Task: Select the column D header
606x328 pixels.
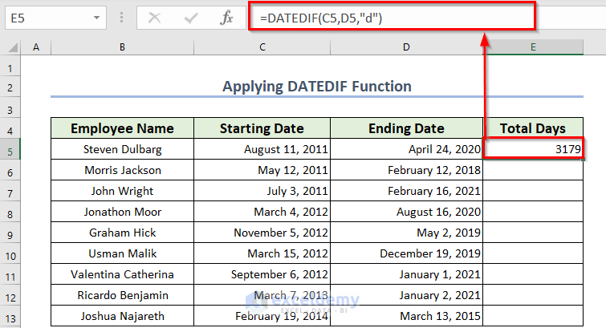Action: 406,48
